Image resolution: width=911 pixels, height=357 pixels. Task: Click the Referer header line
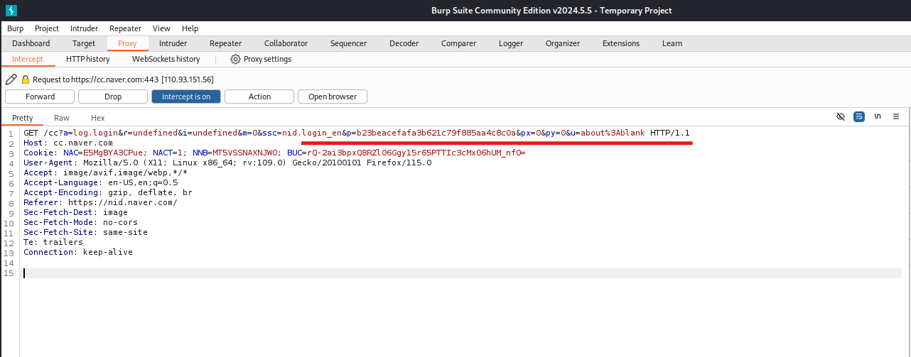100,202
